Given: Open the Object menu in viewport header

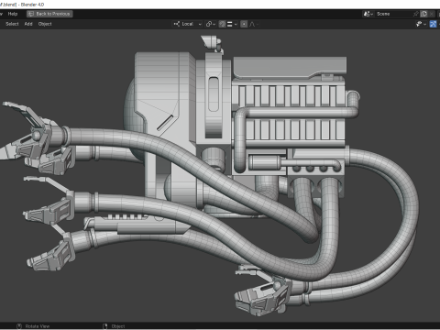Looking at the screenshot, I should [x=45, y=24].
